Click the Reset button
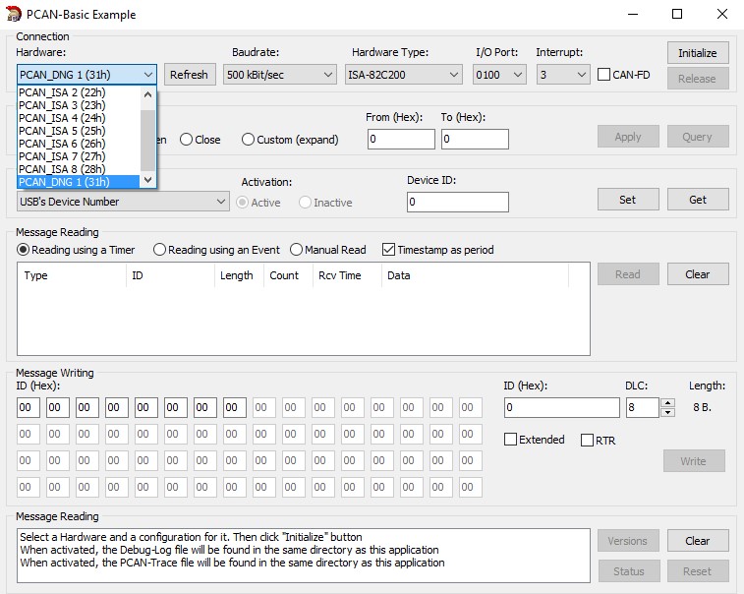Image resolution: width=744 pixels, height=594 pixels. coord(698,571)
